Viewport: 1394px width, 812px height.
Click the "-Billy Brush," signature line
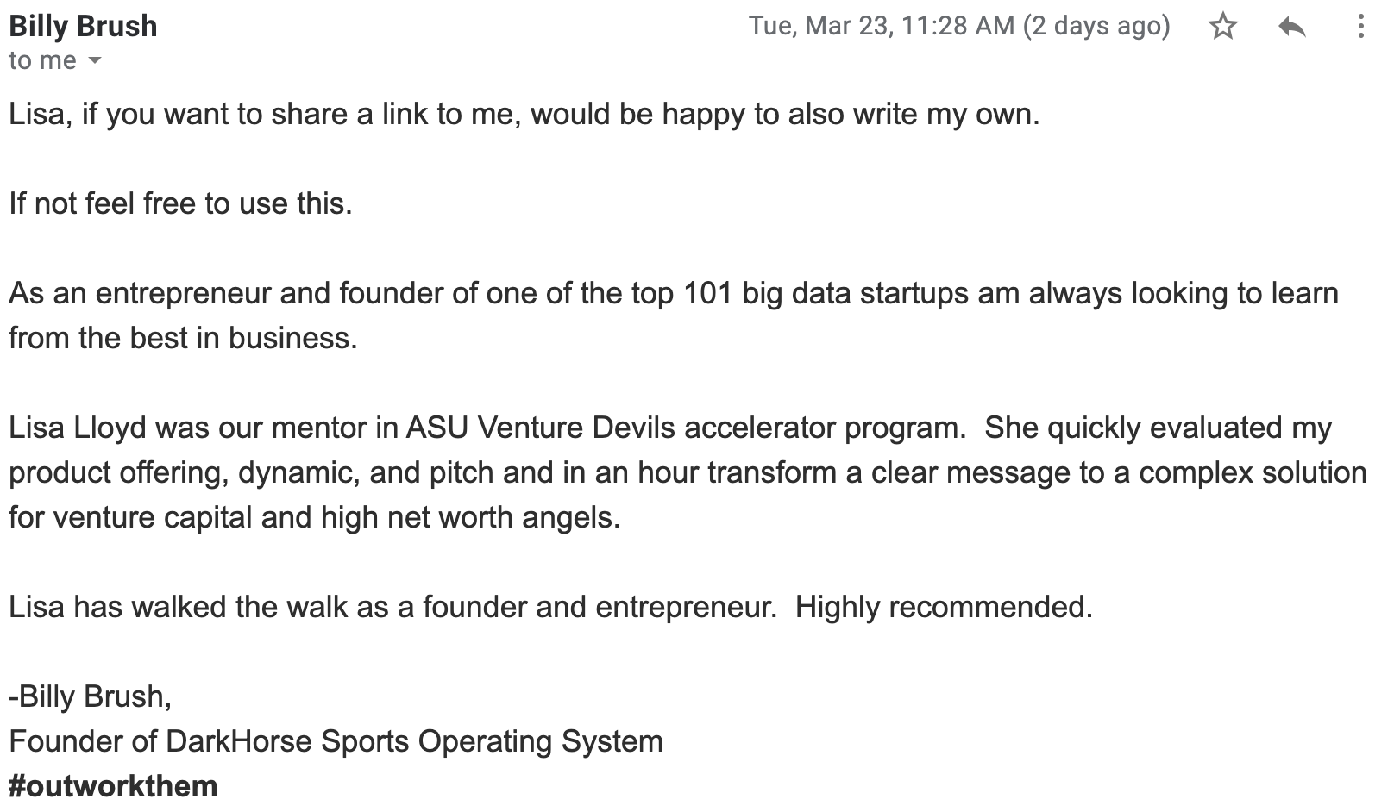point(91,696)
